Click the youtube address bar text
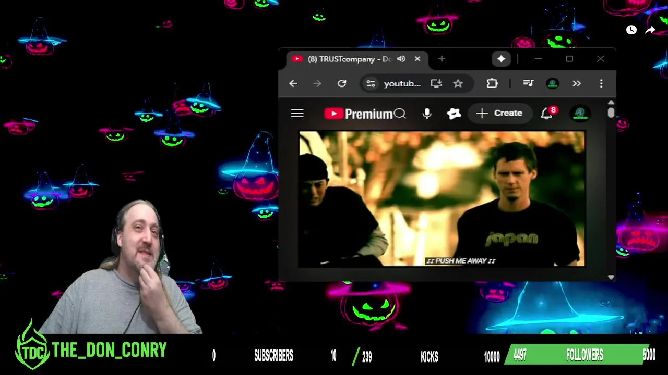 [402, 83]
